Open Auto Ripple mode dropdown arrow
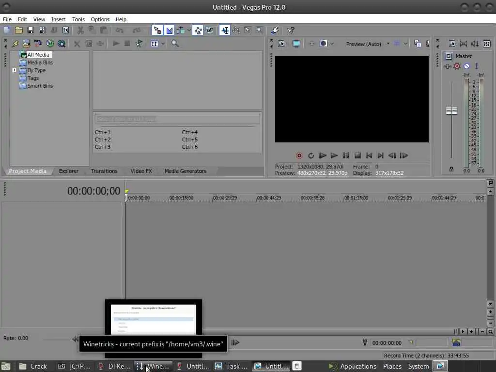496x372 pixels. tap(189, 31)
